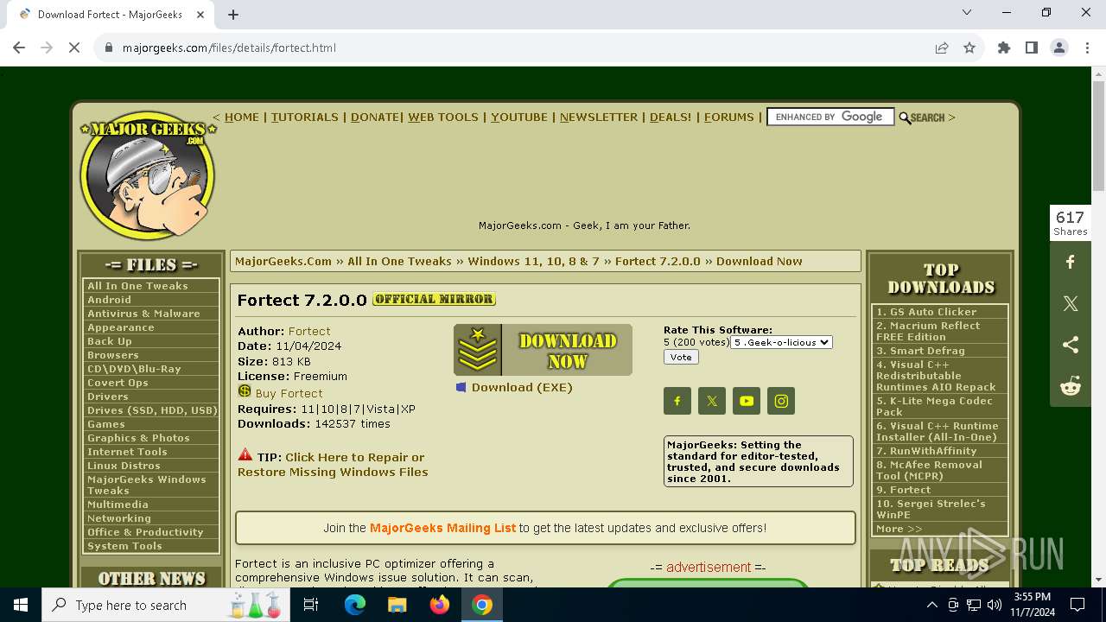
Task: Open Windows Start menu
Action: [x=21, y=605]
